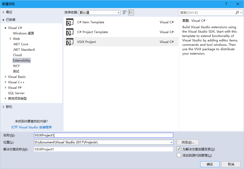Screen dimensions: 244x169
Task: Select the WCF category
Action: pos(16,66)
